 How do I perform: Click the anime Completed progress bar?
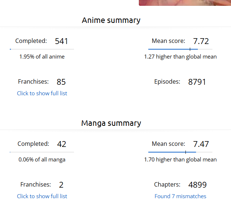point(42,49)
